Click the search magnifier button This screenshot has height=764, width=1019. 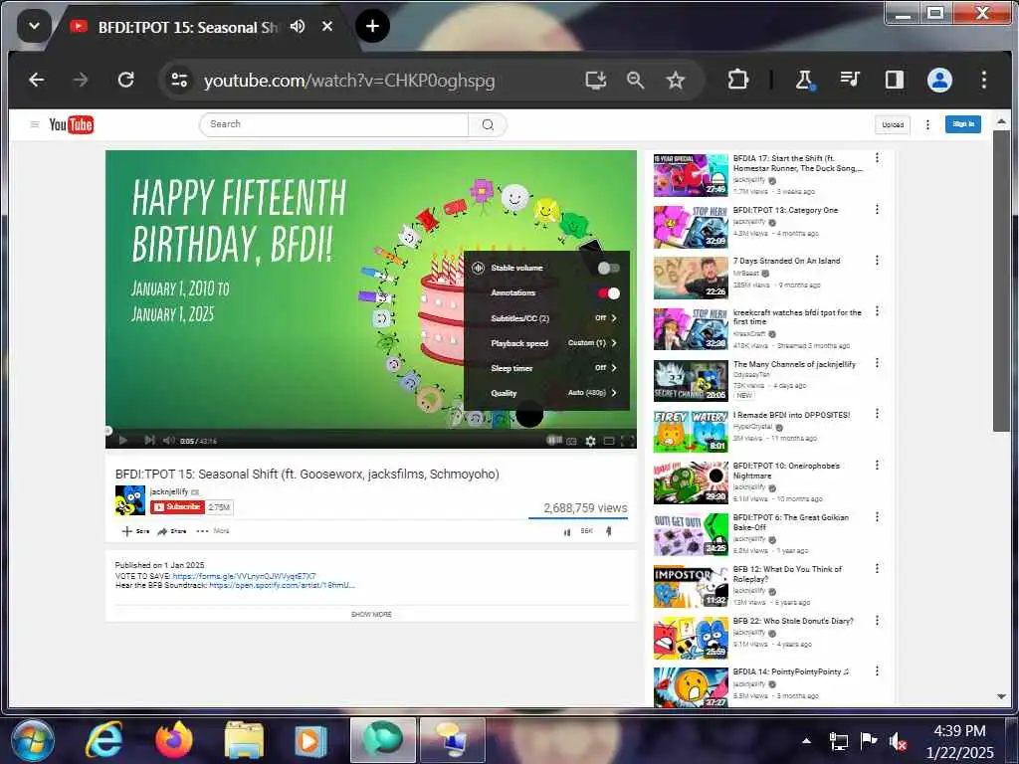(488, 124)
